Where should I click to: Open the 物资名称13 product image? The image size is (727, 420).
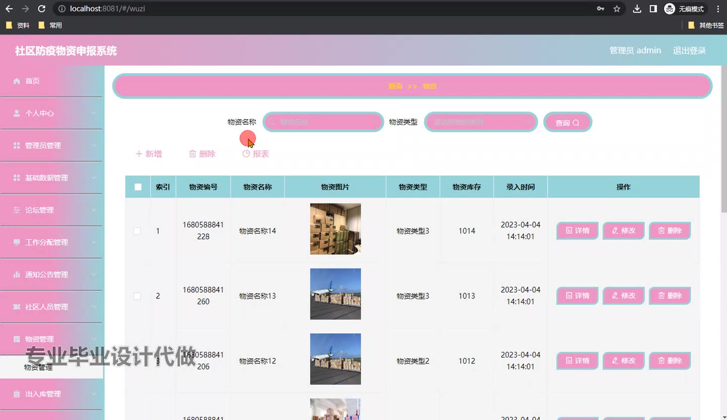(x=335, y=294)
